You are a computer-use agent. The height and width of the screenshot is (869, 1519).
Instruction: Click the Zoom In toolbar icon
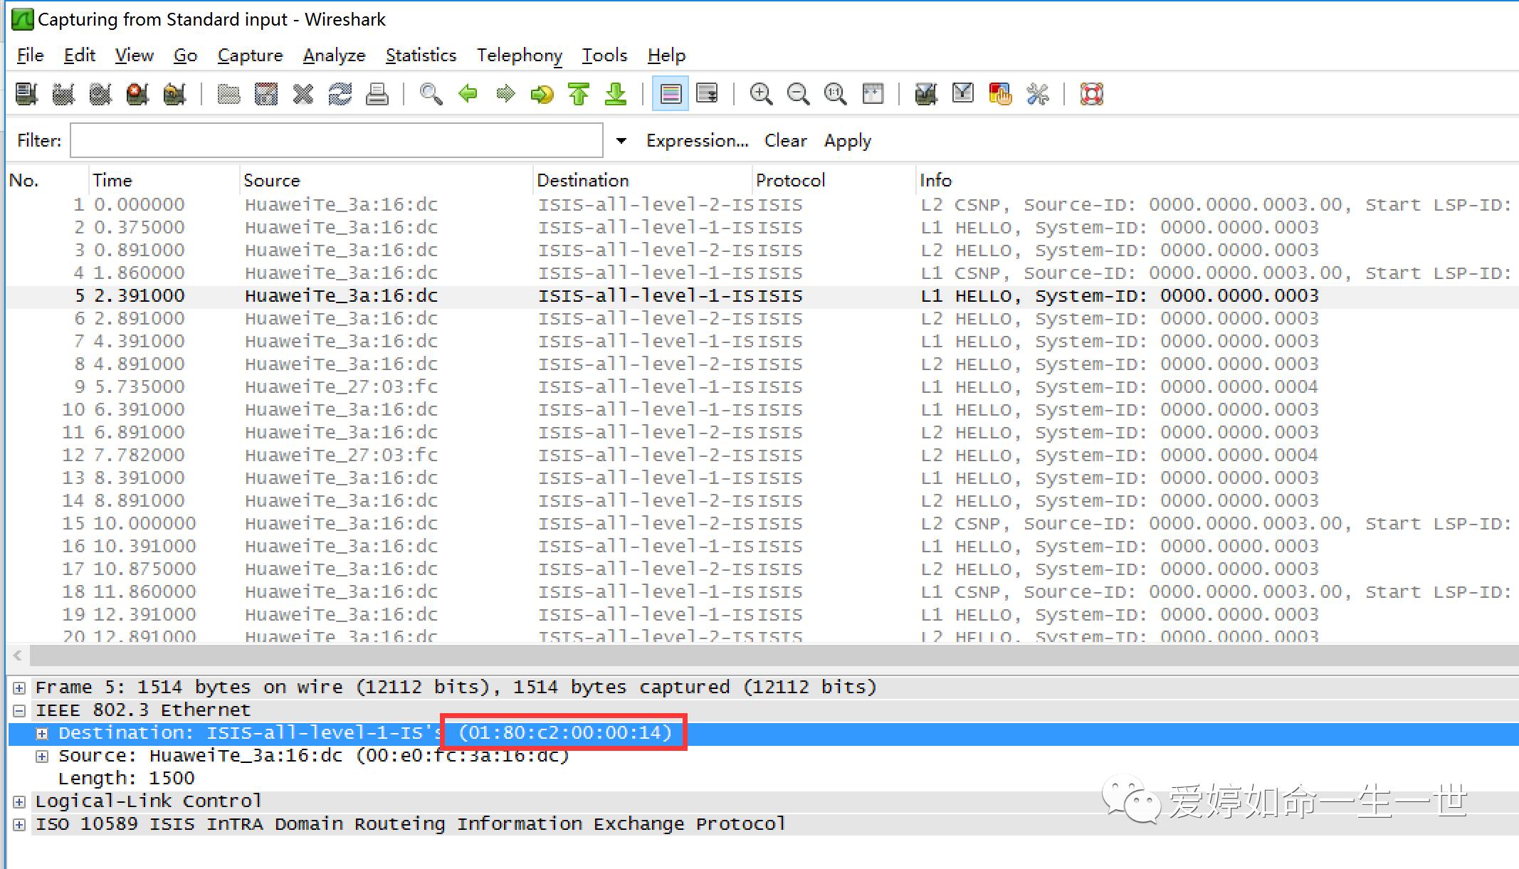pyautogui.click(x=761, y=94)
